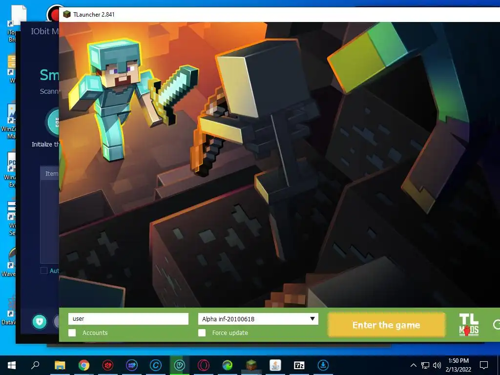
Task: Show hidden system tray icons chevron
Action: 413,365
